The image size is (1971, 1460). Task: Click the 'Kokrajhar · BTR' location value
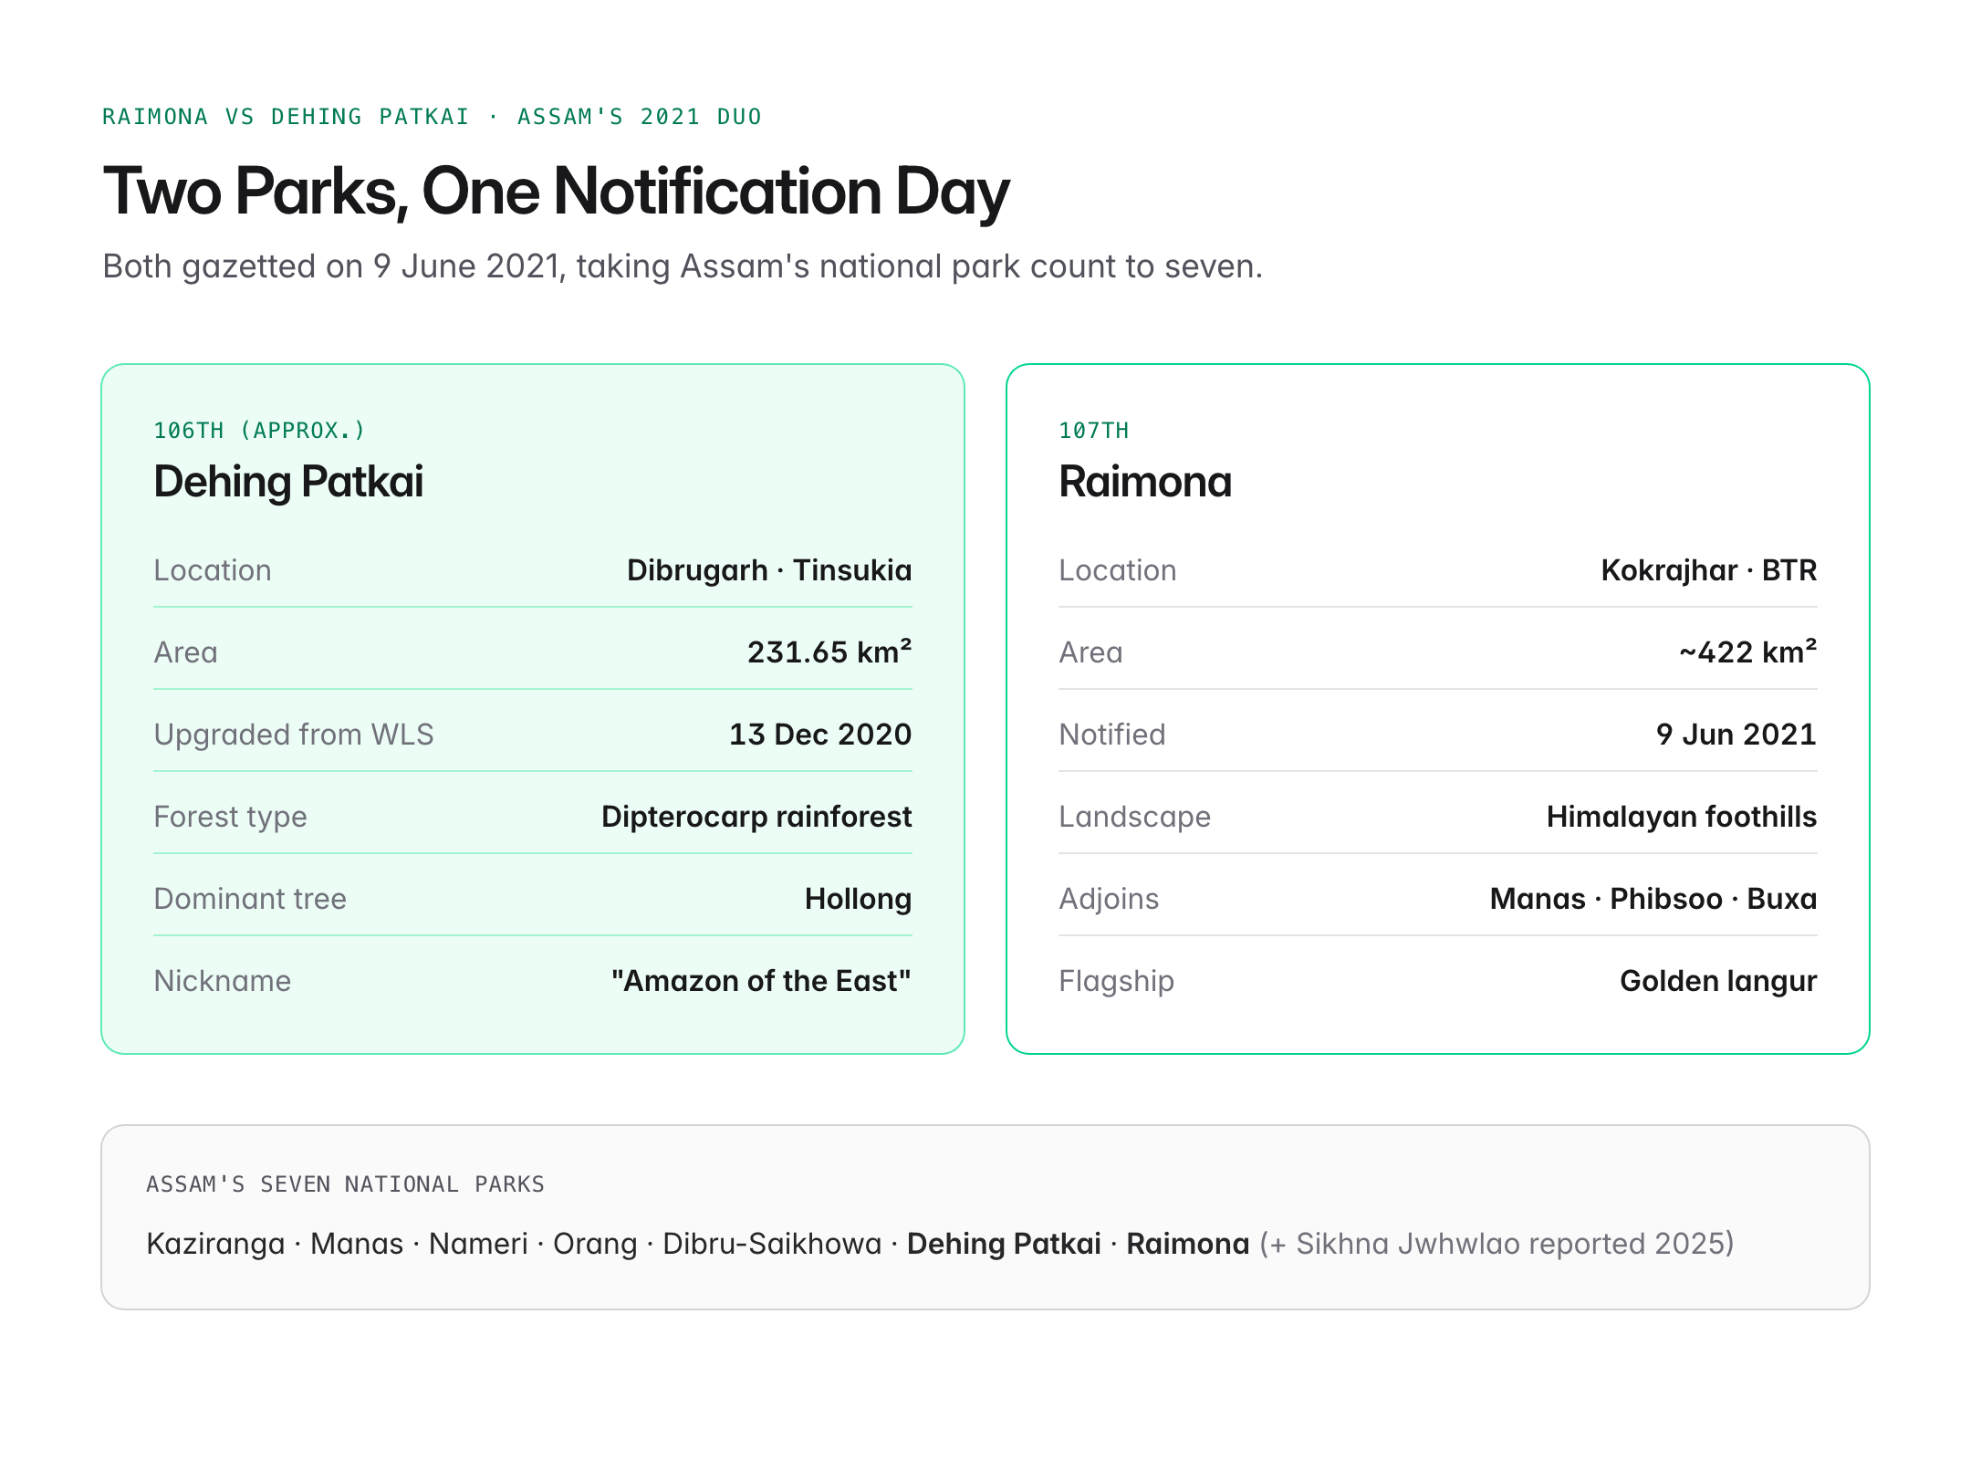[x=1708, y=570]
